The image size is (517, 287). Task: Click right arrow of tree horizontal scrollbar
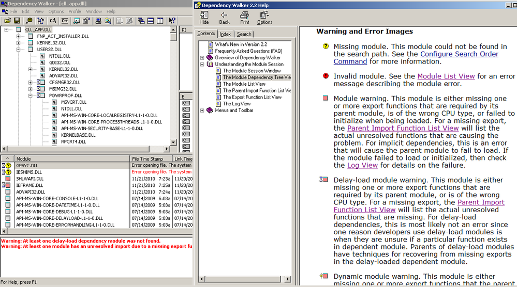click(x=167, y=149)
